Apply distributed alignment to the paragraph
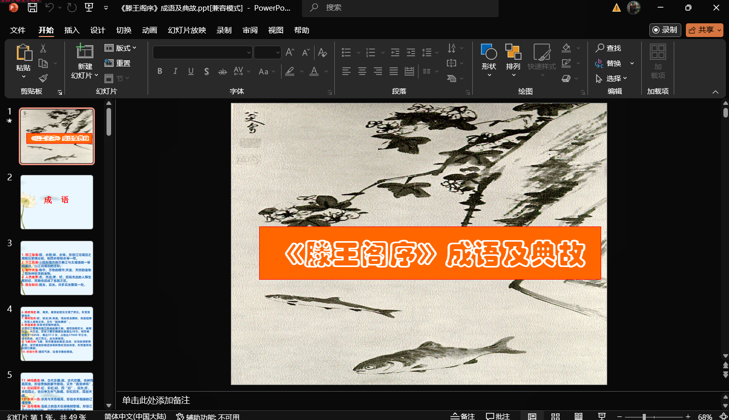Screen dimensions: 729x420 pyautogui.click(x=409, y=71)
